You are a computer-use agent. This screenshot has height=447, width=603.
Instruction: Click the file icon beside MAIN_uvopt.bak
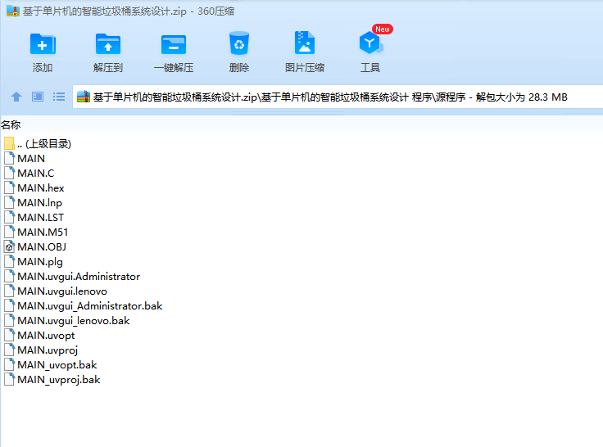9,365
